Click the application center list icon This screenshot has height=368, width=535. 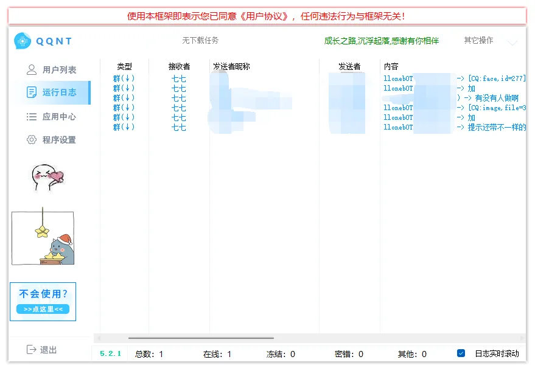click(32, 117)
